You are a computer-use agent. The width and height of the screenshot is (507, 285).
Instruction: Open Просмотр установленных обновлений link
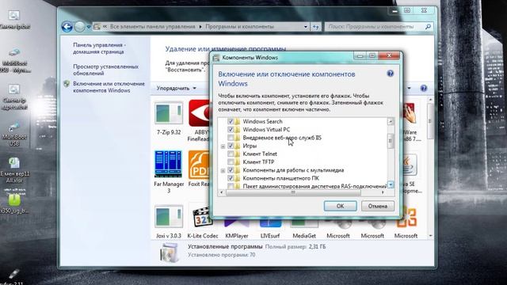105,70
